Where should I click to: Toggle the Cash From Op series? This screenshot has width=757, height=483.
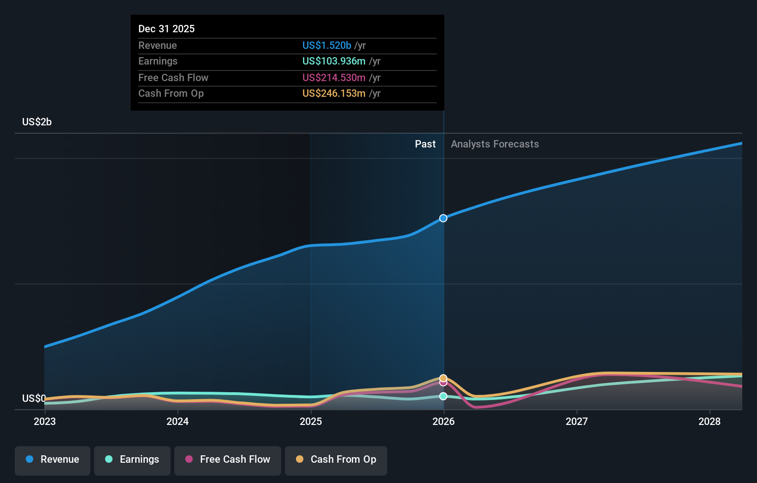tap(336, 459)
